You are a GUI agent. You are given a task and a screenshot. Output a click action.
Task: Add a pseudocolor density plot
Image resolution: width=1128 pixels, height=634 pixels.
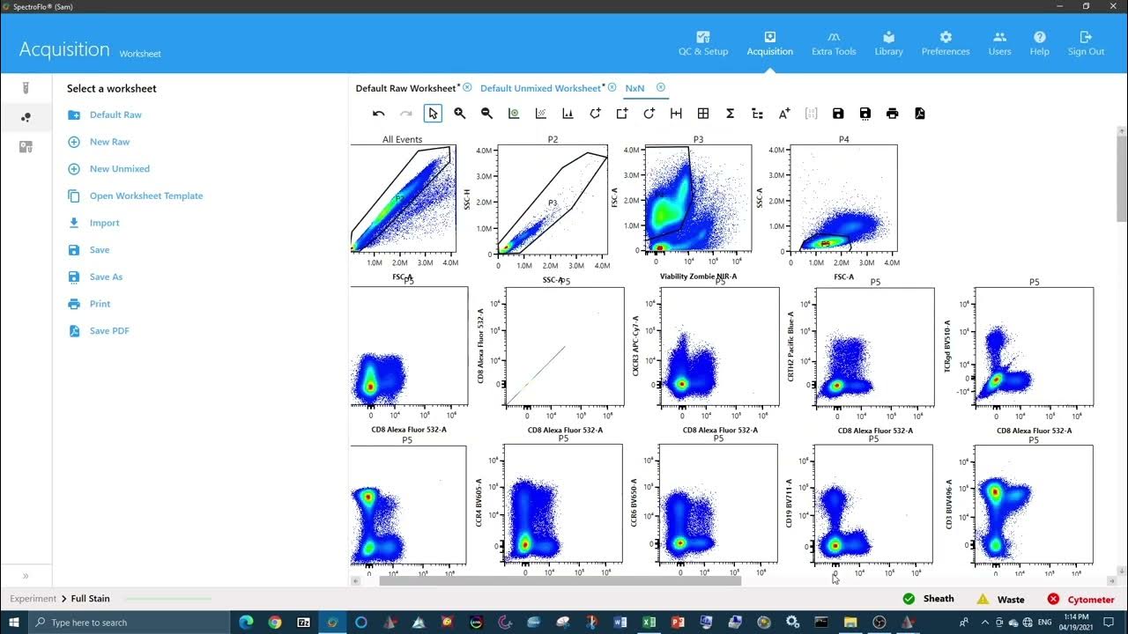pyautogui.click(x=514, y=114)
